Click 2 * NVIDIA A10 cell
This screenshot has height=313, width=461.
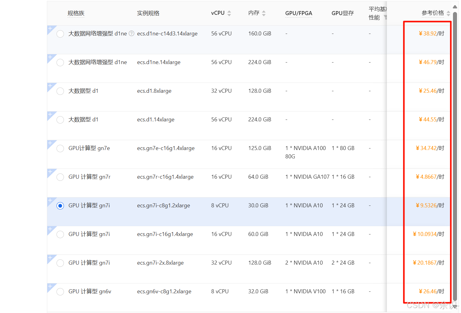pyautogui.click(x=304, y=263)
